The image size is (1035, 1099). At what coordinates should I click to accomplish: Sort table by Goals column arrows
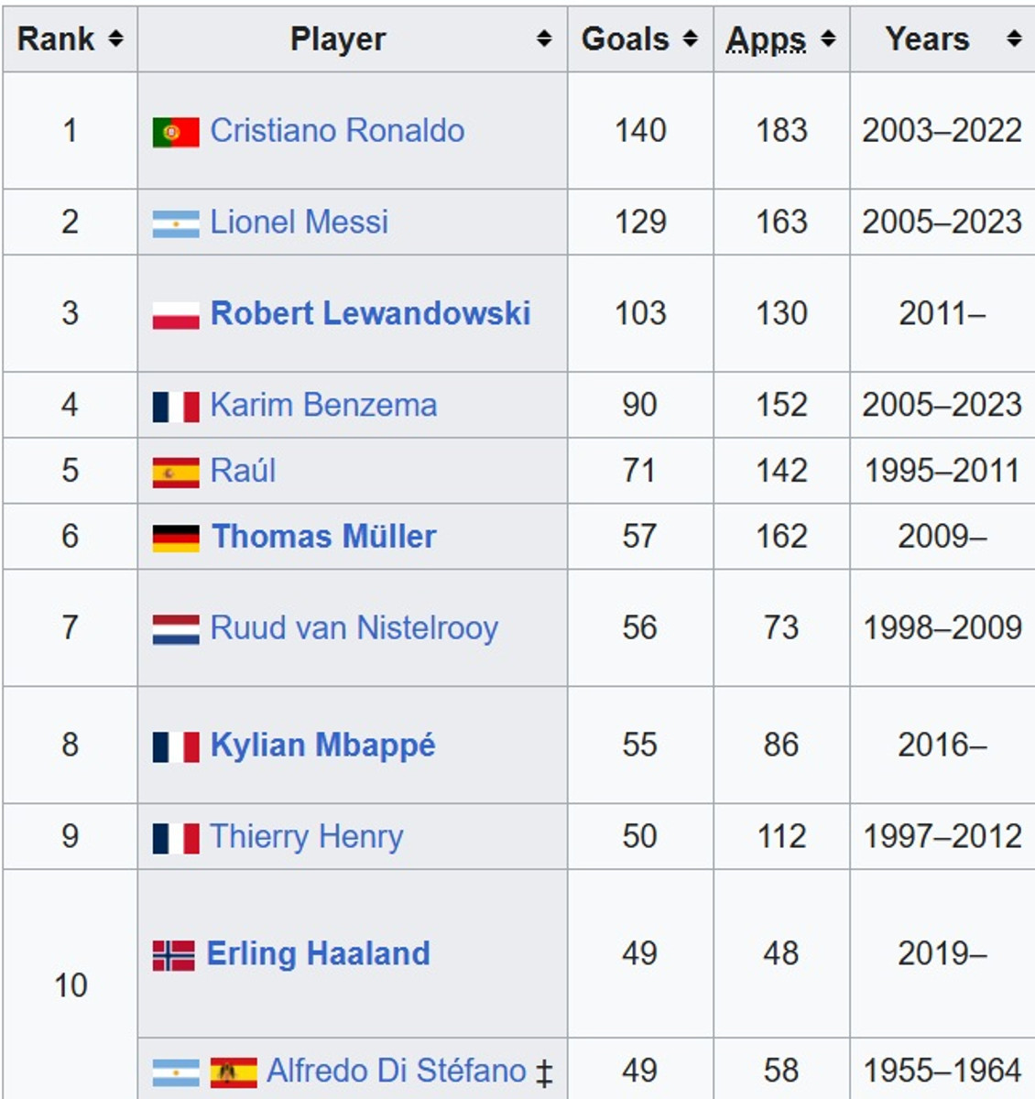click(691, 38)
